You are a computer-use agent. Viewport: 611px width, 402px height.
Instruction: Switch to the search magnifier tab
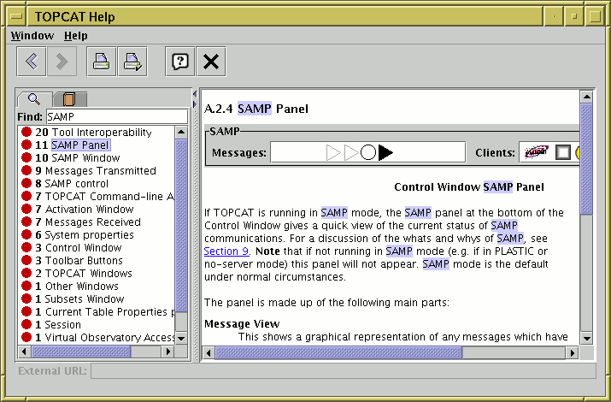click(34, 98)
